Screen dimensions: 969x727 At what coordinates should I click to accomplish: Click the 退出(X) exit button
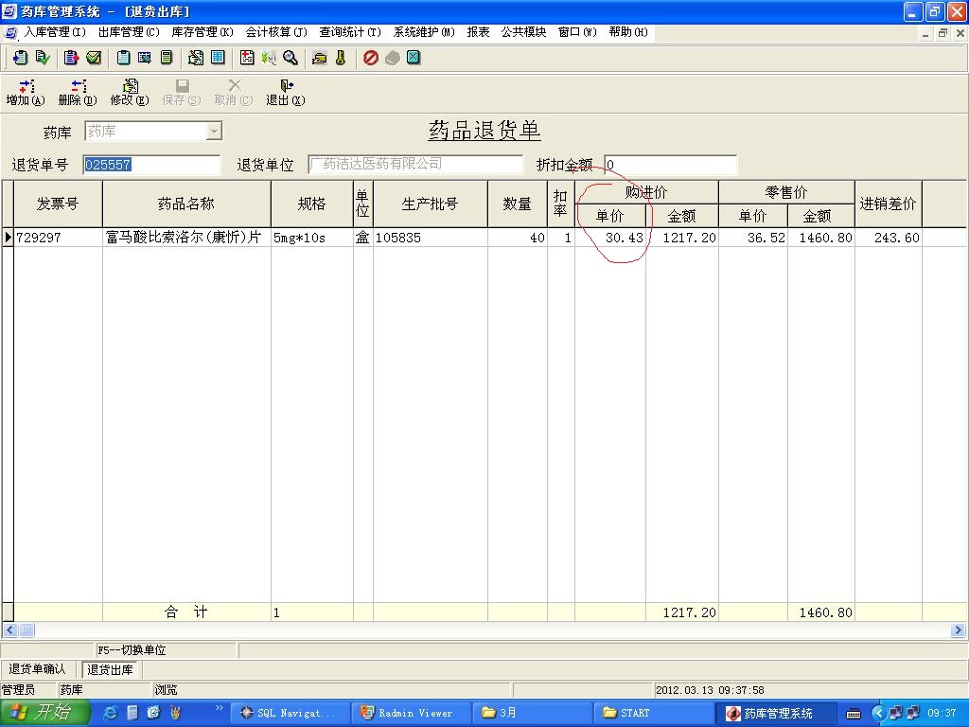point(286,93)
